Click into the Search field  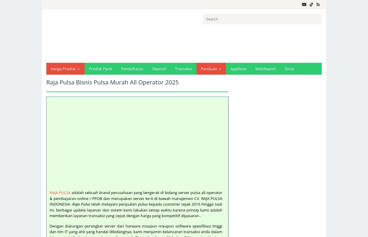(262, 19)
